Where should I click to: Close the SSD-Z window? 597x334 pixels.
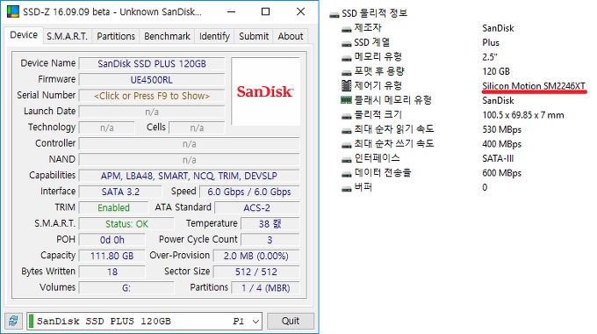[301, 11]
